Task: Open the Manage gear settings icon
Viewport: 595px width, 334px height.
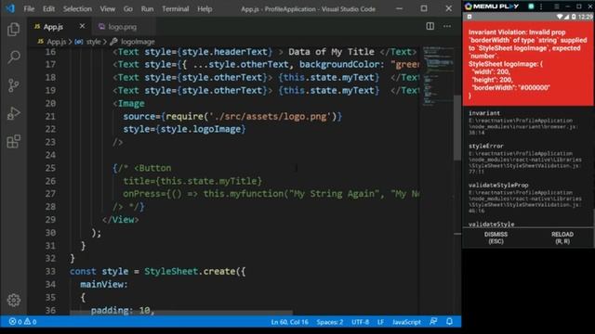Action: click(x=14, y=300)
